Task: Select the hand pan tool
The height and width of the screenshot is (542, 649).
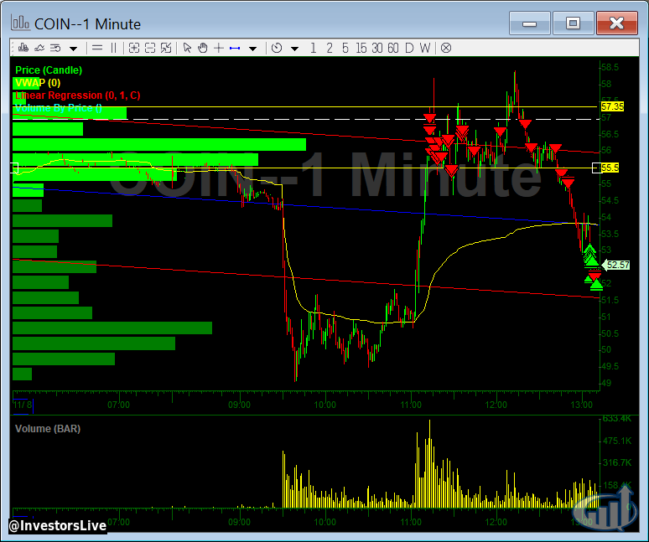Action: pos(202,48)
